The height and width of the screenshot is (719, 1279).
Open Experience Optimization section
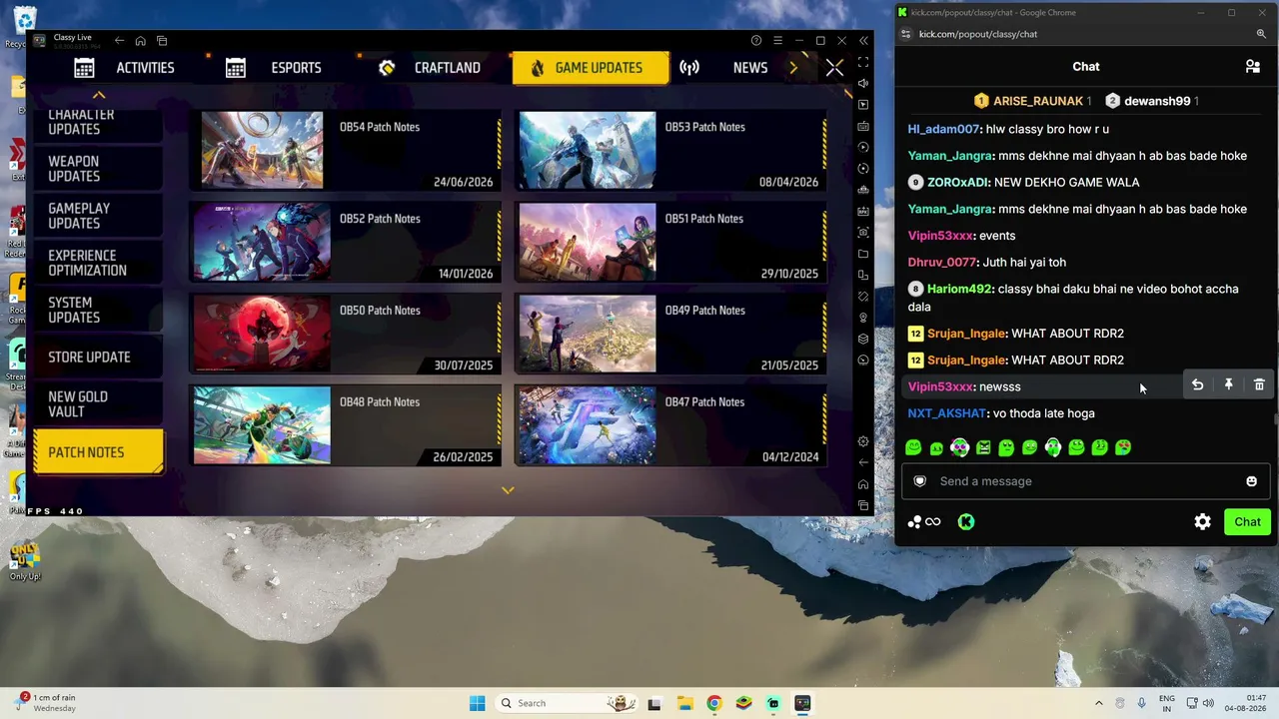97,263
